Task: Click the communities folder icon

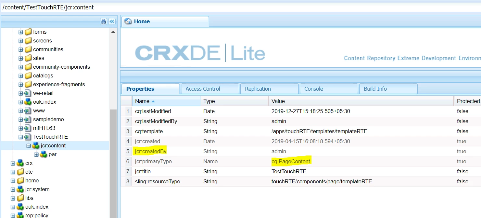Action: (x=28, y=49)
